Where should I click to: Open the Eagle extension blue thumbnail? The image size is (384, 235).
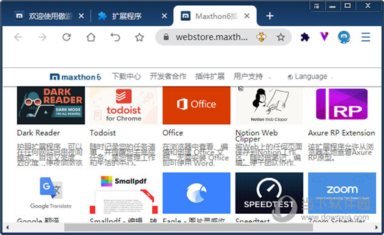click(x=196, y=193)
